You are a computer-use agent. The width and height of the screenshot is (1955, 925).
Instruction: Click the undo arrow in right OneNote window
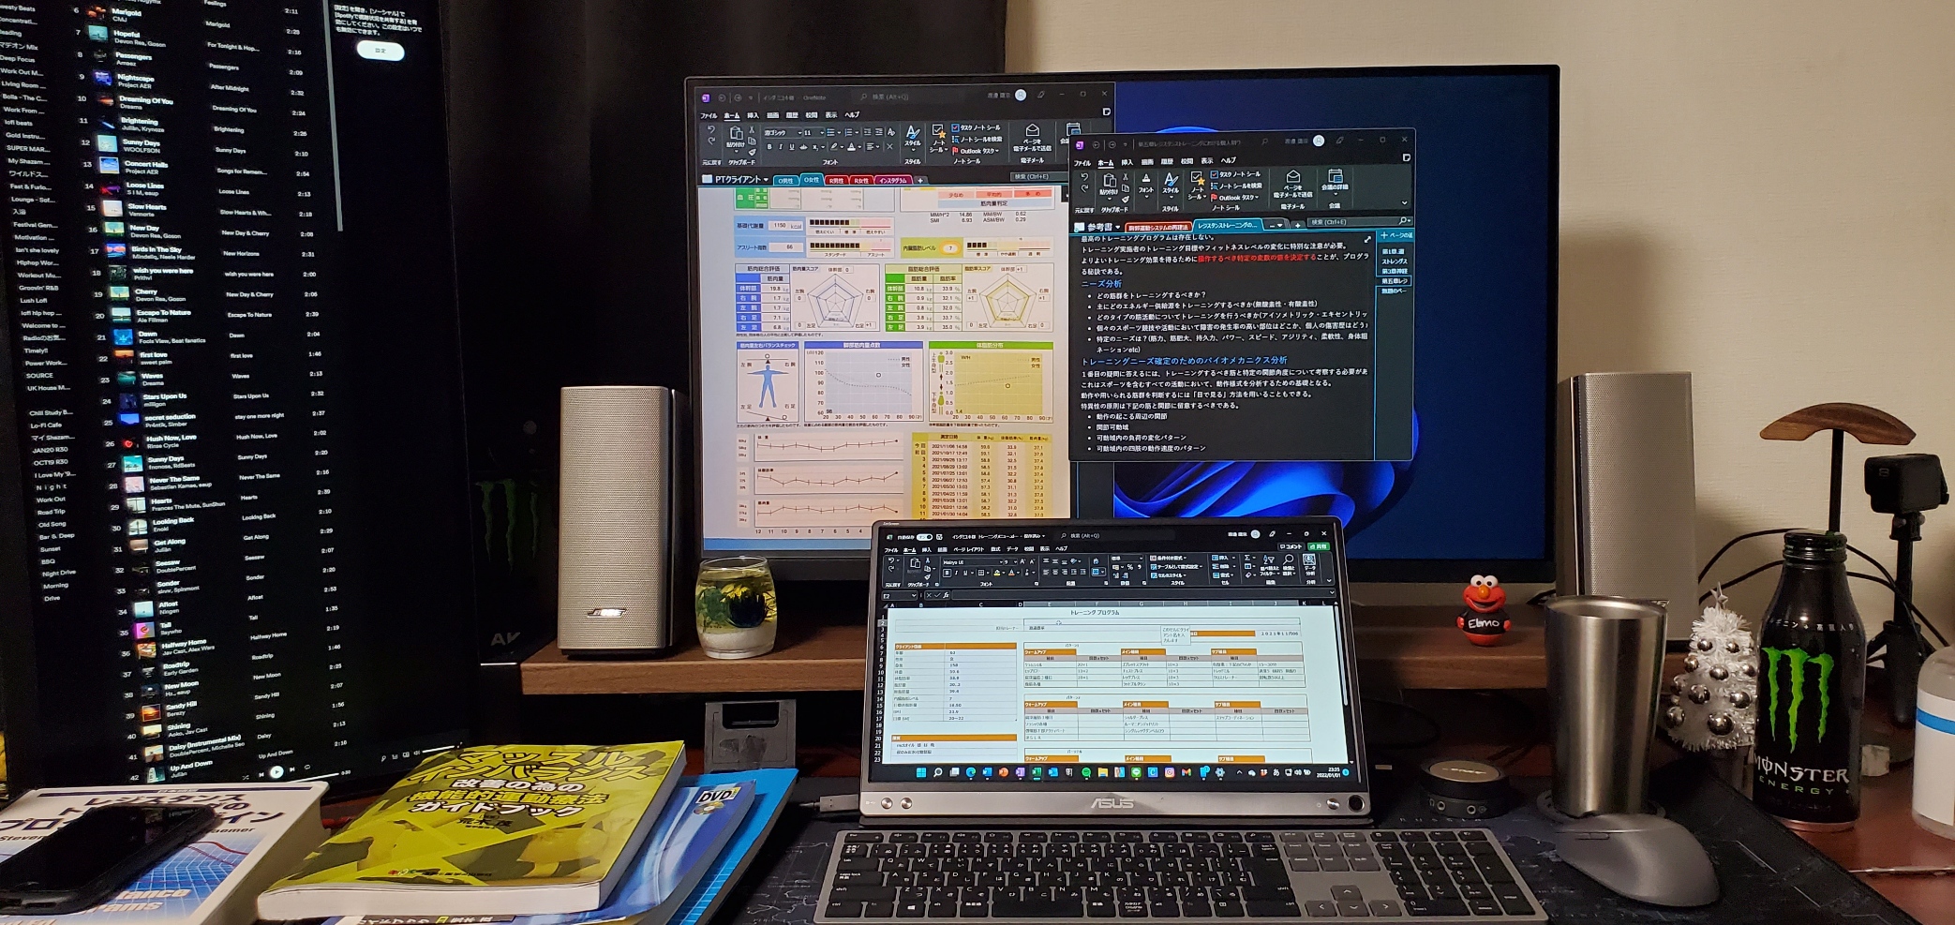click(1084, 176)
